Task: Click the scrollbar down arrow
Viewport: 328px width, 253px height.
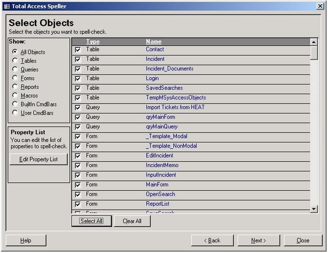Action: [314, 209]
